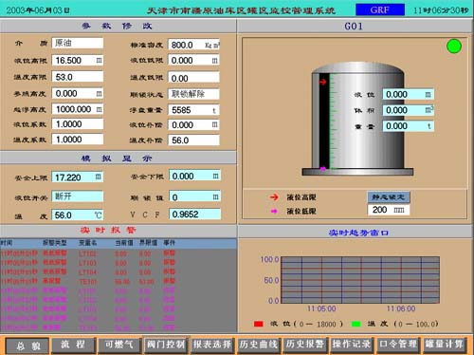Click the black level gauge bar on the tank
The image size is (474, 355).
[x=324, y=121]
